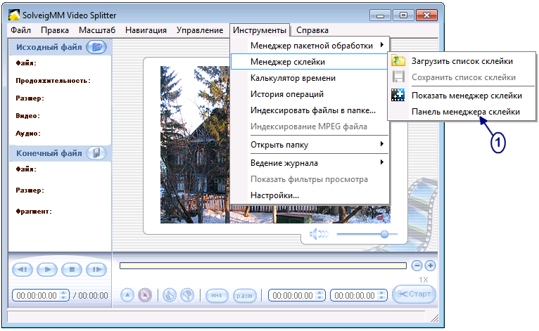539x331 pixels.
Task: Adjust the volume slider handle
Action: tap(384, 234)
